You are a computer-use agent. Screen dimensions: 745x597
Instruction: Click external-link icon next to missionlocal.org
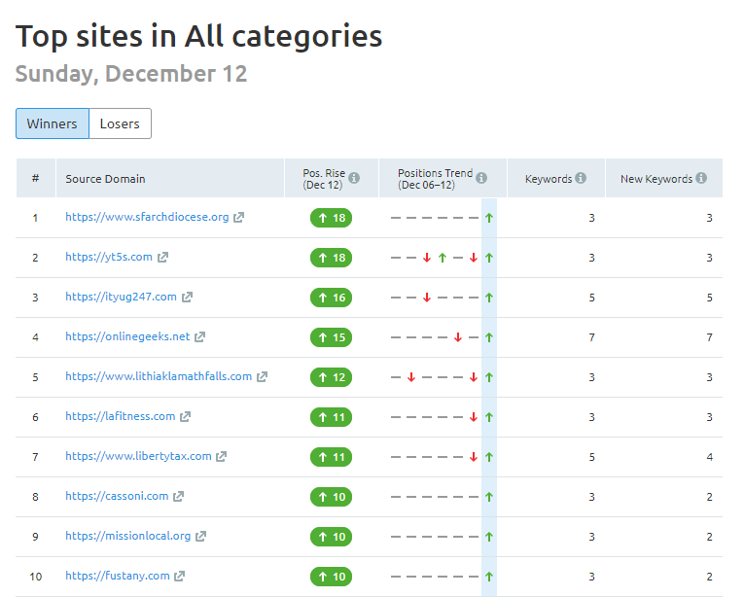point(201,537)
